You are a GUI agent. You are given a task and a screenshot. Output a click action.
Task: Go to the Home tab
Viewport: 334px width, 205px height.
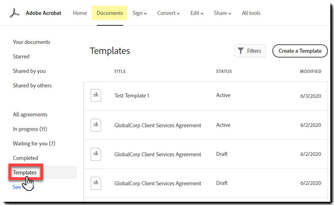tap(80, 13)
